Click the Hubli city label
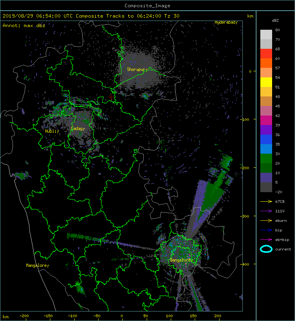This screenshot has width=295, height=321. (51, 131)
